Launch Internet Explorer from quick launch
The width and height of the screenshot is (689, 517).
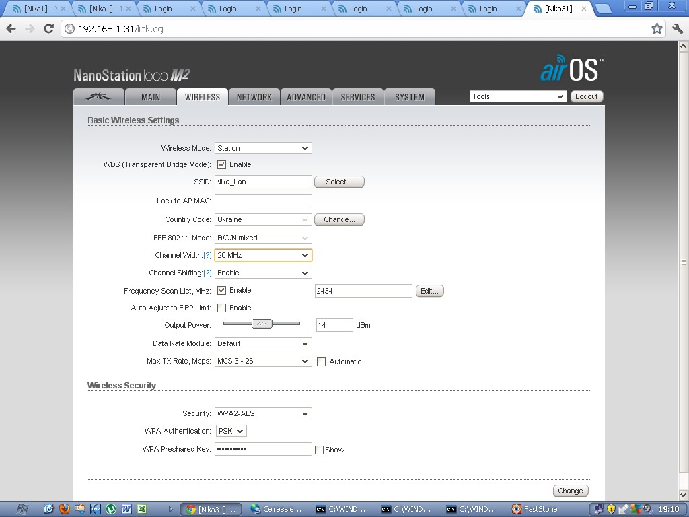click(x=48, y=509)
